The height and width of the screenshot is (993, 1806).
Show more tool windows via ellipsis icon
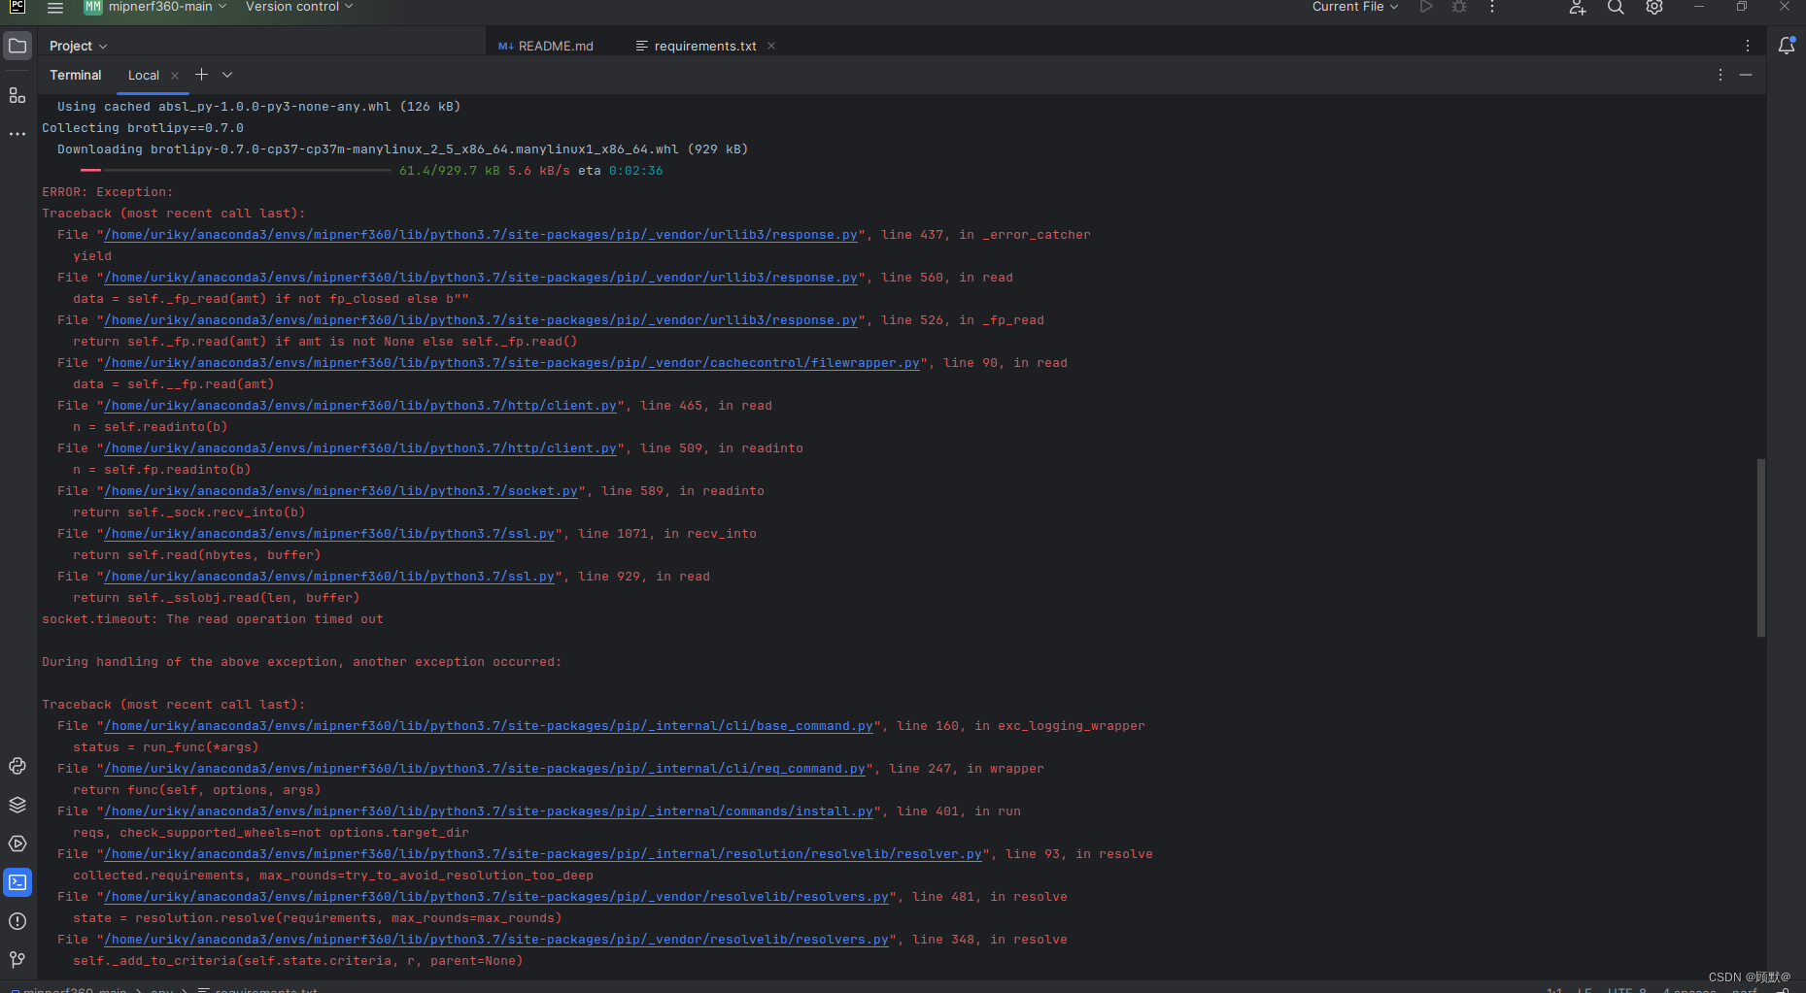pyautogui.click(x=17, y=133)
